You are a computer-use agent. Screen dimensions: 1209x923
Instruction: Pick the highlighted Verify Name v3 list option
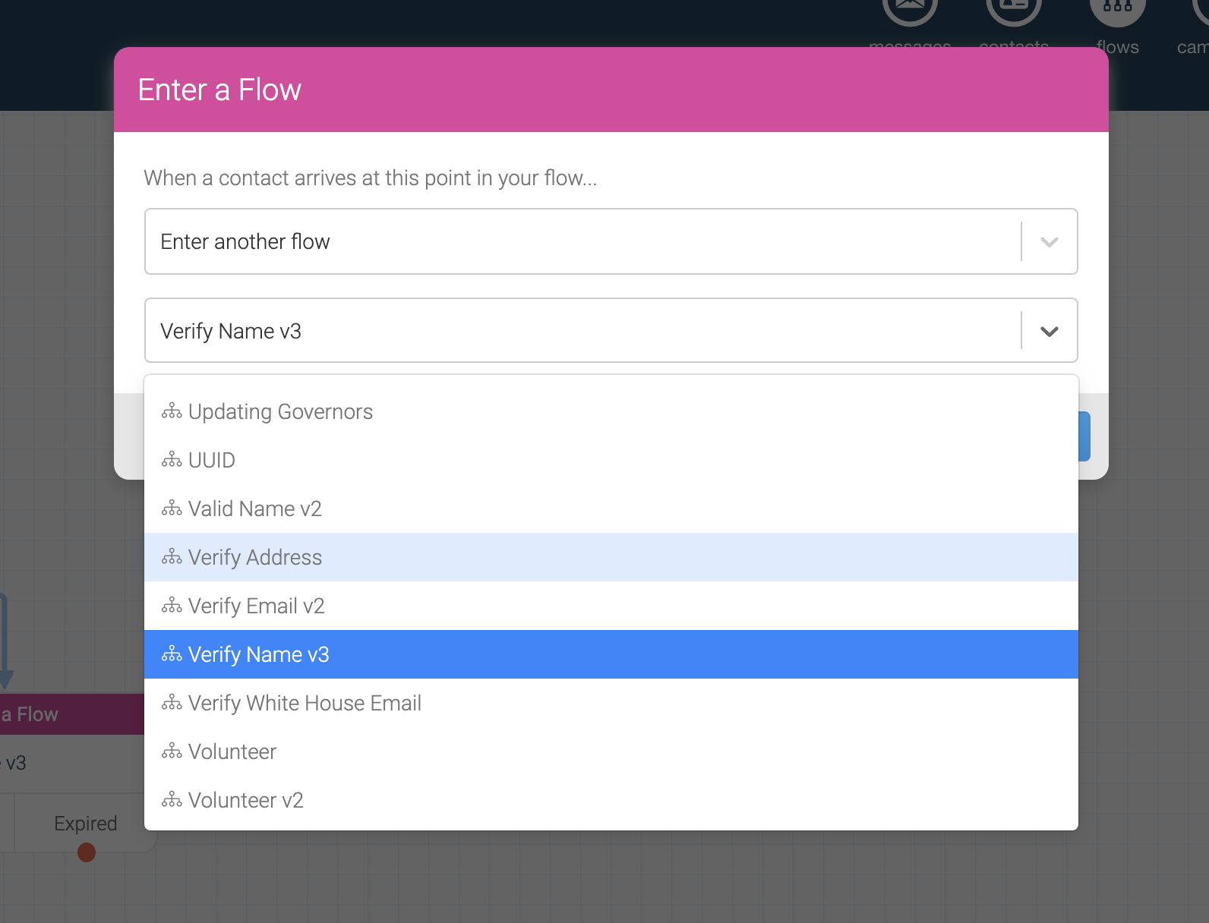pyautogui.click(x=611, y=654)
